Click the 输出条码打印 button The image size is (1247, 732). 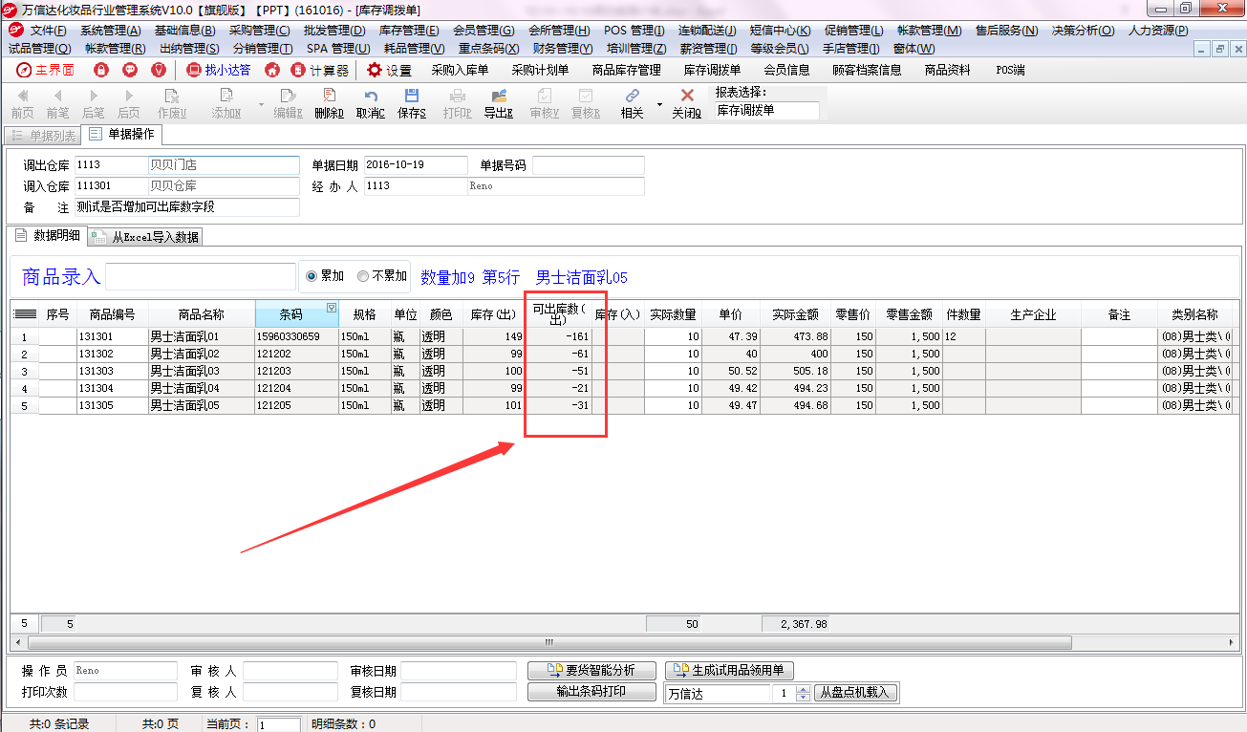(591, 691)
